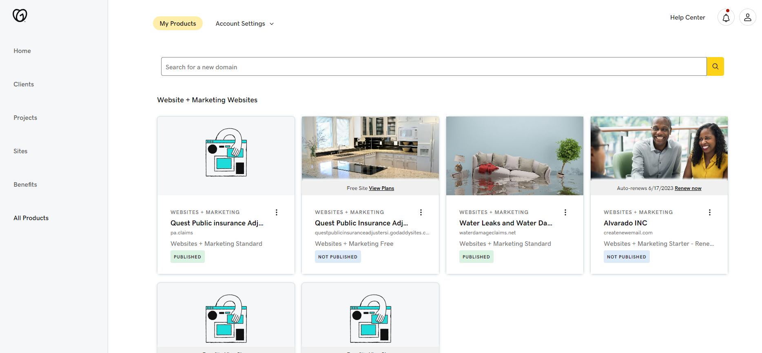This screenshot has height=353, width=762.
Task: Click the pa.claims domain text
Action: (182, 233)
